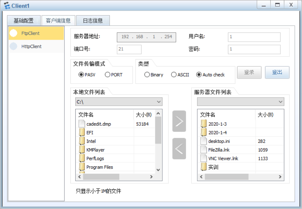The image size is (302, 209).
Task: Click the EFI folder icon
Action: tap(82, 132)
